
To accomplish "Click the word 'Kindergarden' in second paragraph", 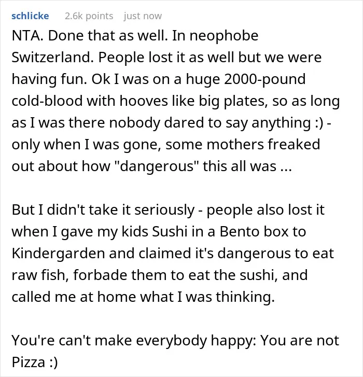I will coord(59,253).
